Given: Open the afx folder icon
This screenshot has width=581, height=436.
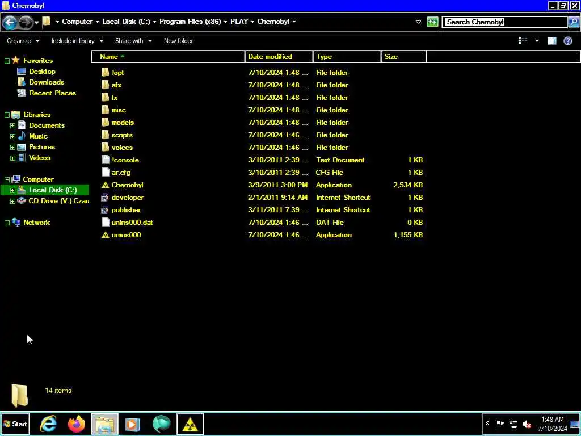Looking at the screenshot, I should point(105,85).
